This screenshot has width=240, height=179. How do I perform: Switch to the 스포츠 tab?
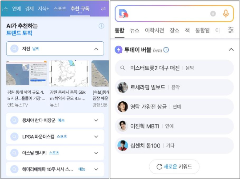60,8
